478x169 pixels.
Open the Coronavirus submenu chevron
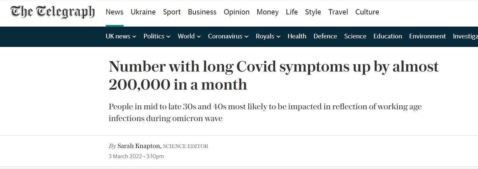[x=246, y=37]
